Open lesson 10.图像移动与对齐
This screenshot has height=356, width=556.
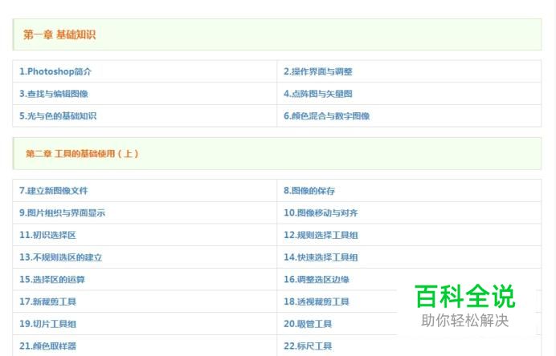[x=321, y=213]
